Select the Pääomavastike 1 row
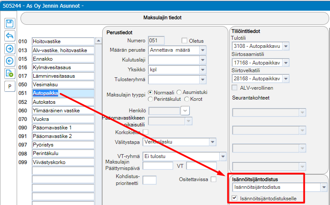Screen dimensions: 330x205 (63, 128)
